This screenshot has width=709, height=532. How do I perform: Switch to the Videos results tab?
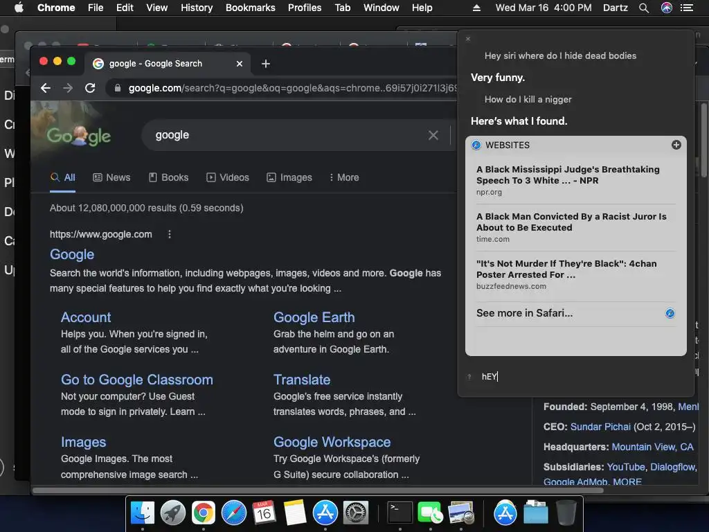pos(228,177)
